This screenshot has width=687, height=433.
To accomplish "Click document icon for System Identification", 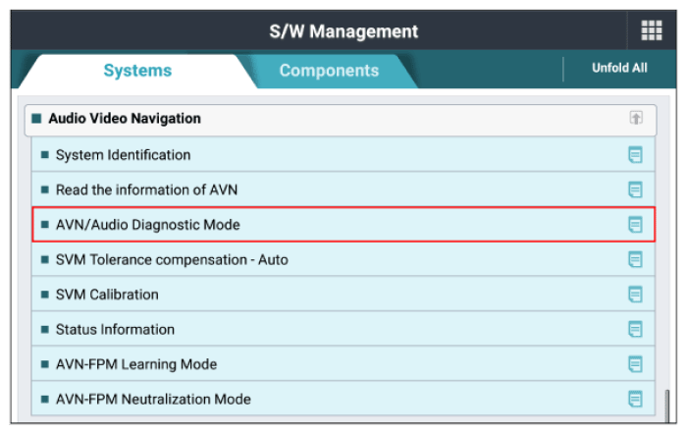I will tap(635, 155).
